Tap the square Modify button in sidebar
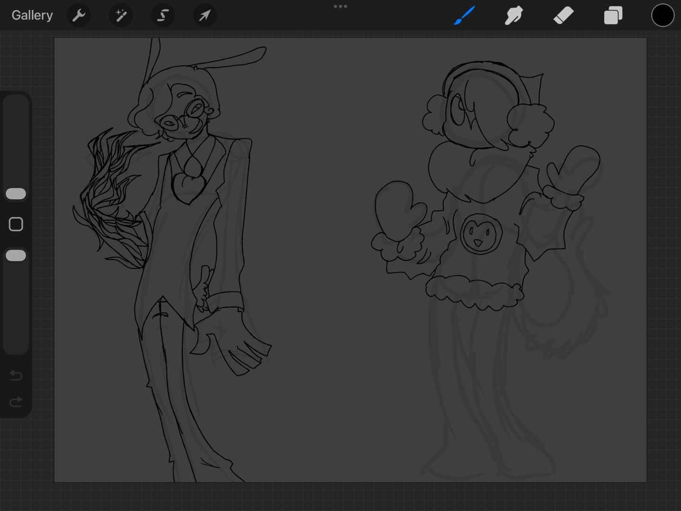Image resolution: width=681 pixels, height=511 pixels. pyautogui.click(x=16, y=224)
